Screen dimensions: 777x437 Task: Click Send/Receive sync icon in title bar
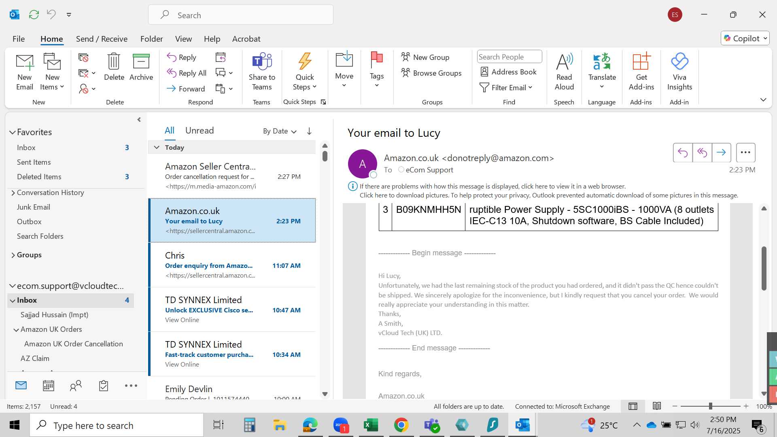tap(34, 15)
